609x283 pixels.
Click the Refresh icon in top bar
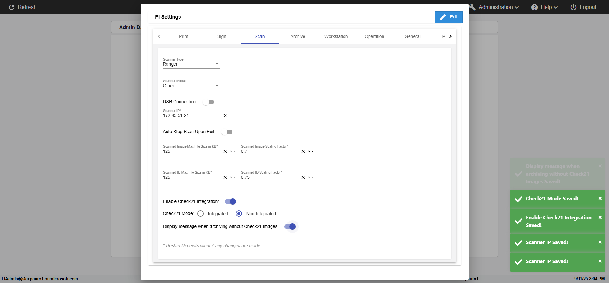pyautogui.click(x=11, y=7)
